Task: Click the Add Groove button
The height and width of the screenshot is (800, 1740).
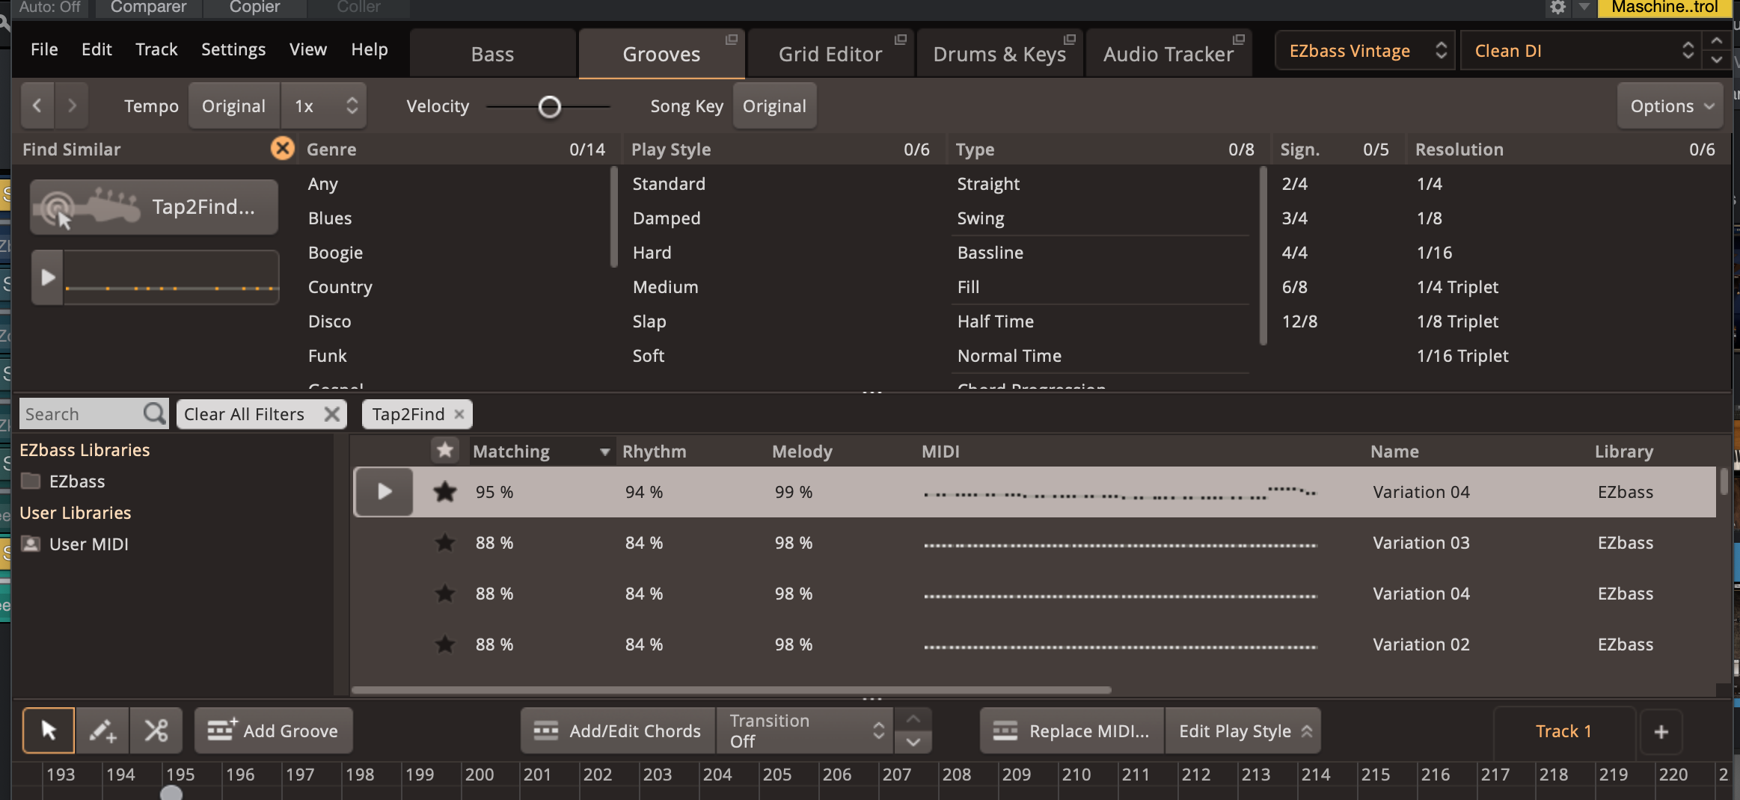Action: 274,730
